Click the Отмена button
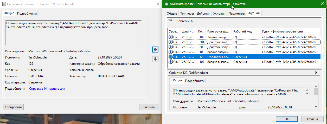Screen dimensions: 327x124 tap(312, 119)
